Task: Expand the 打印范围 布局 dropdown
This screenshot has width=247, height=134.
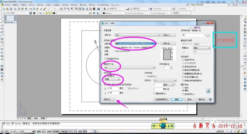Action: (x=119, y=79)
